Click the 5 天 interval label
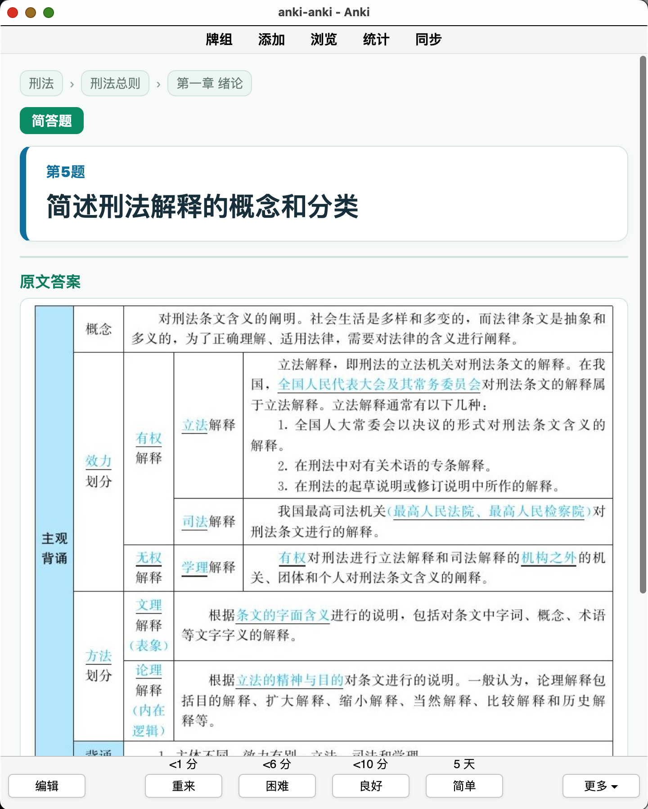 (x=464, y=764)
